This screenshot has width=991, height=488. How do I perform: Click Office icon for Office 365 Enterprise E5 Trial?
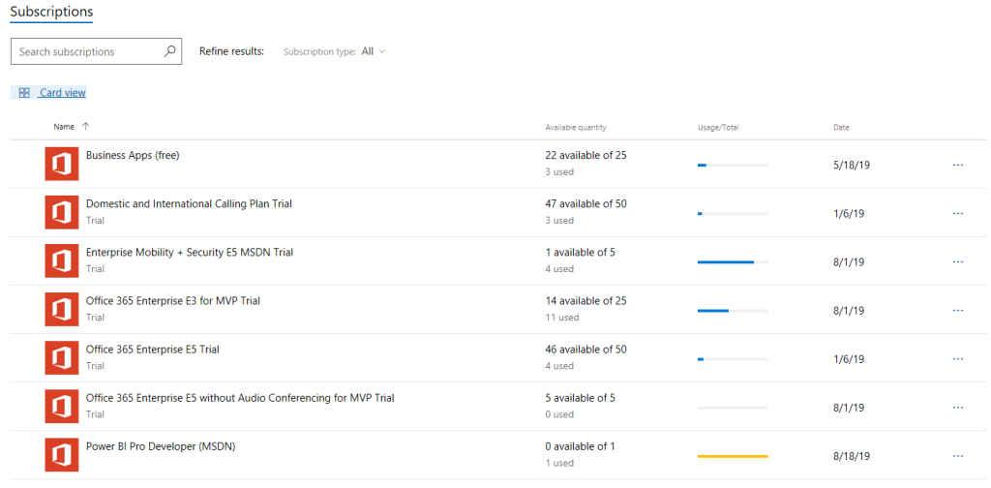pos(62,358)
